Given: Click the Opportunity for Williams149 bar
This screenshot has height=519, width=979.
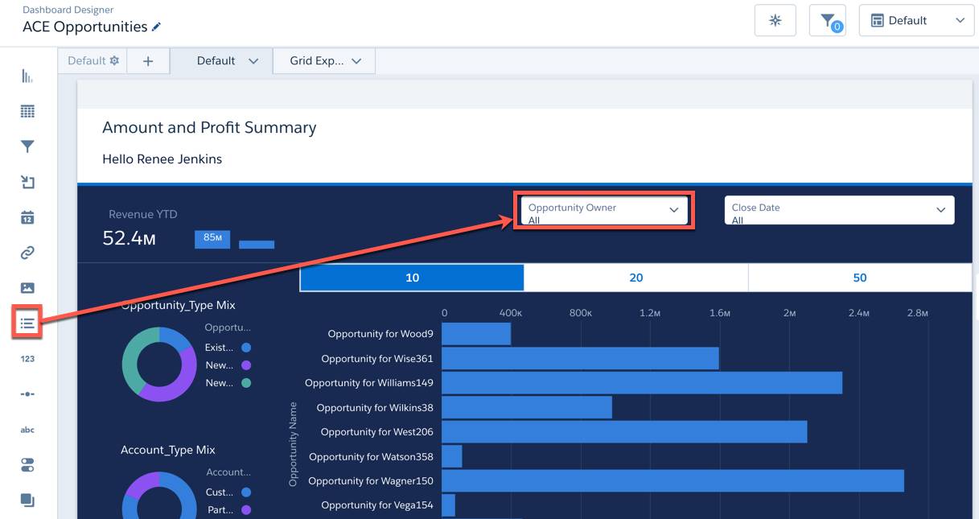Looking at the screenshot, I should point(642,383).
